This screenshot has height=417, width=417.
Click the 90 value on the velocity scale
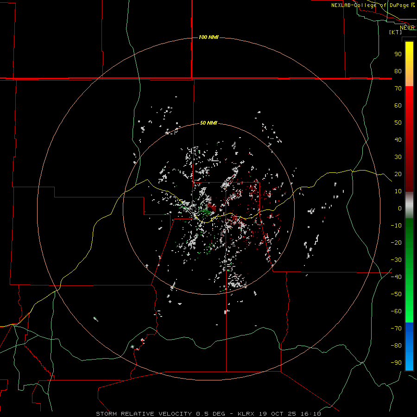398,54
